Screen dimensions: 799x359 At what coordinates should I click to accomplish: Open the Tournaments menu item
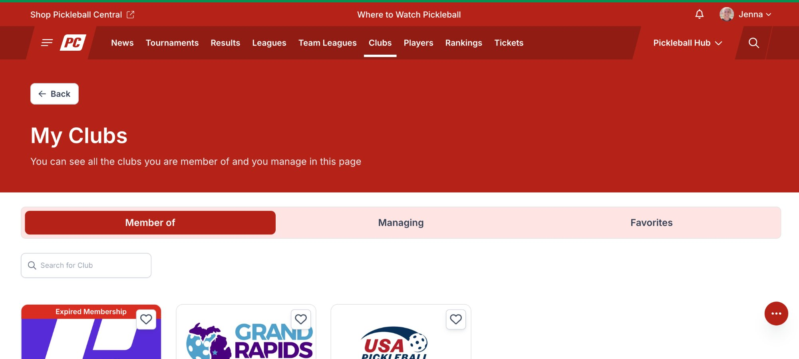coord(172,43)
